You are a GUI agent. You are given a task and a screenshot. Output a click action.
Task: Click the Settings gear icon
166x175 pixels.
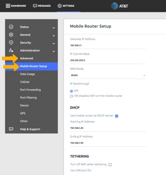(59, 6)
